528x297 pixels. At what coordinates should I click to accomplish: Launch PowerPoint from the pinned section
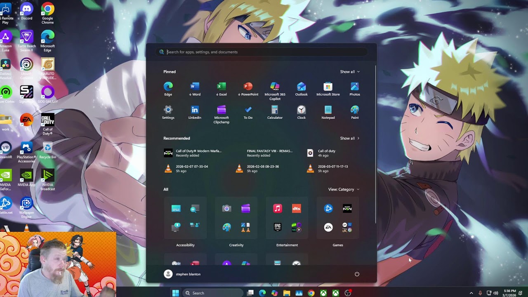pyautogui.click(x=248, y=89)
